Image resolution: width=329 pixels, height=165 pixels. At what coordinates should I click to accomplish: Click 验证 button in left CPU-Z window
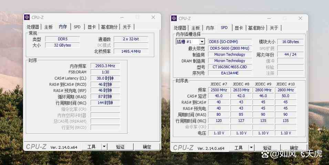(x=121, y=147)
